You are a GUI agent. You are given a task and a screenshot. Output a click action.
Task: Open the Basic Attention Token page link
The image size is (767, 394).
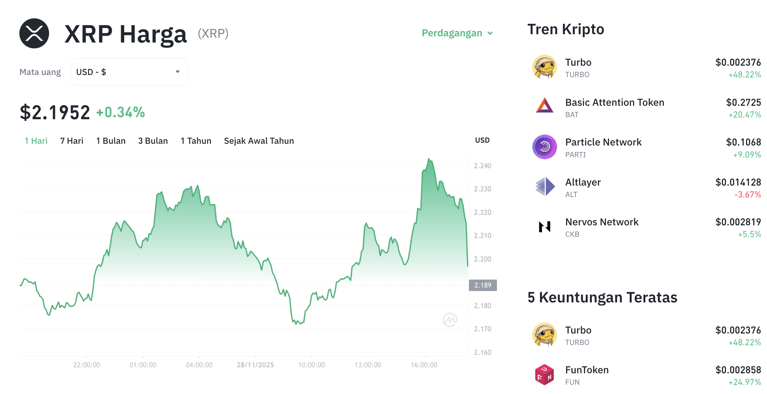pyautogui.click(x=615, y=102)
